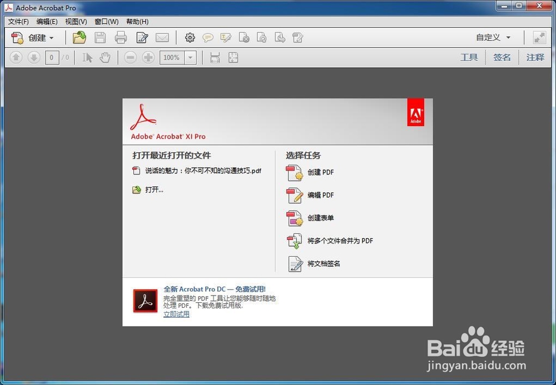This screenshot has height=385, width=556.
Task: Click the delete page icon
Action: click(x=244, y=38)
